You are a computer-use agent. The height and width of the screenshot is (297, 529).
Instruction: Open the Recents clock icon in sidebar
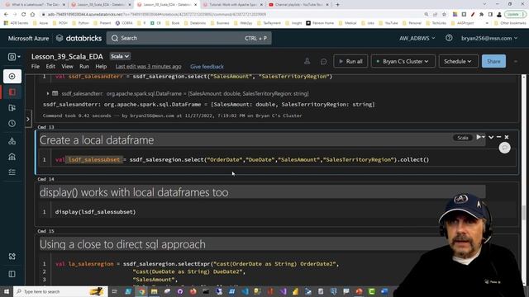tap(12, 124)
